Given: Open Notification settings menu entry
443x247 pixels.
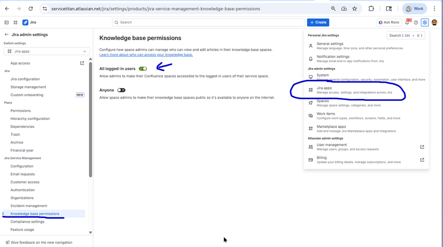Looking at the screenshot, I should [x=366, y=59].
